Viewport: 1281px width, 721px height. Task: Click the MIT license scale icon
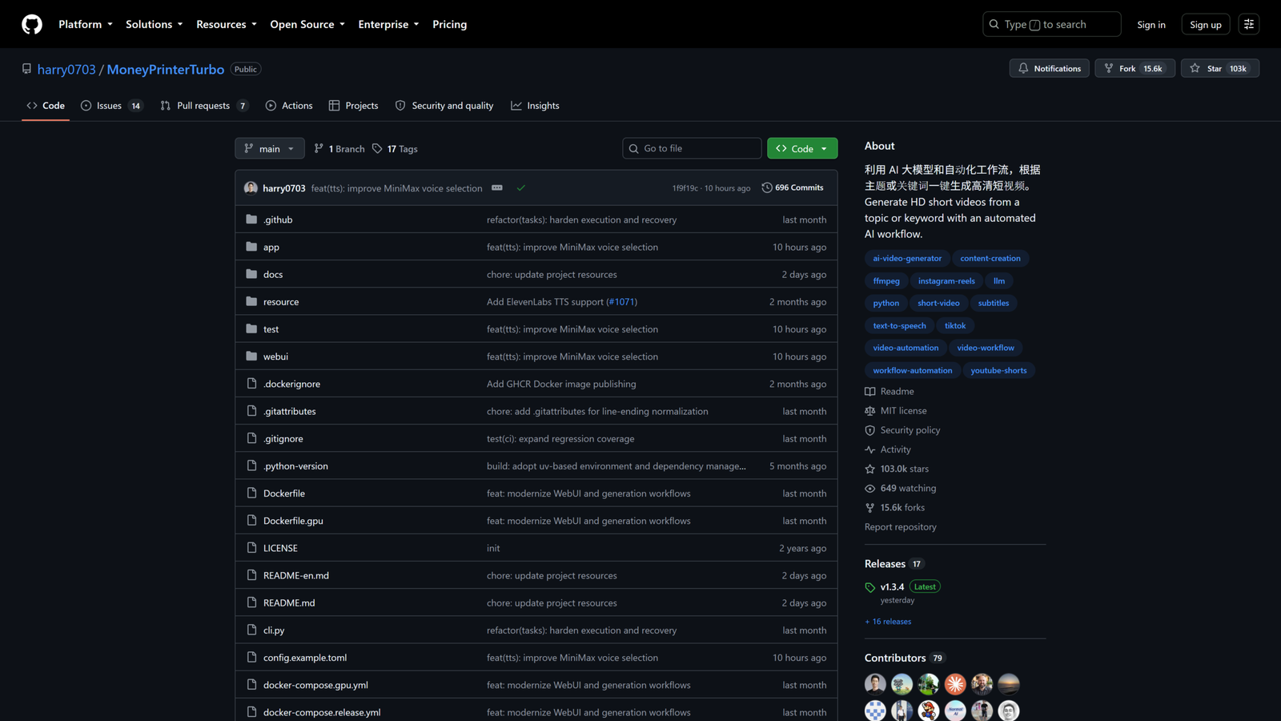tap(870, 411)
